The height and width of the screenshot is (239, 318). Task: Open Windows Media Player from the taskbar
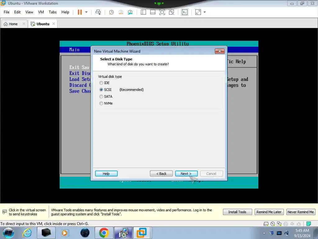(65, 233)
